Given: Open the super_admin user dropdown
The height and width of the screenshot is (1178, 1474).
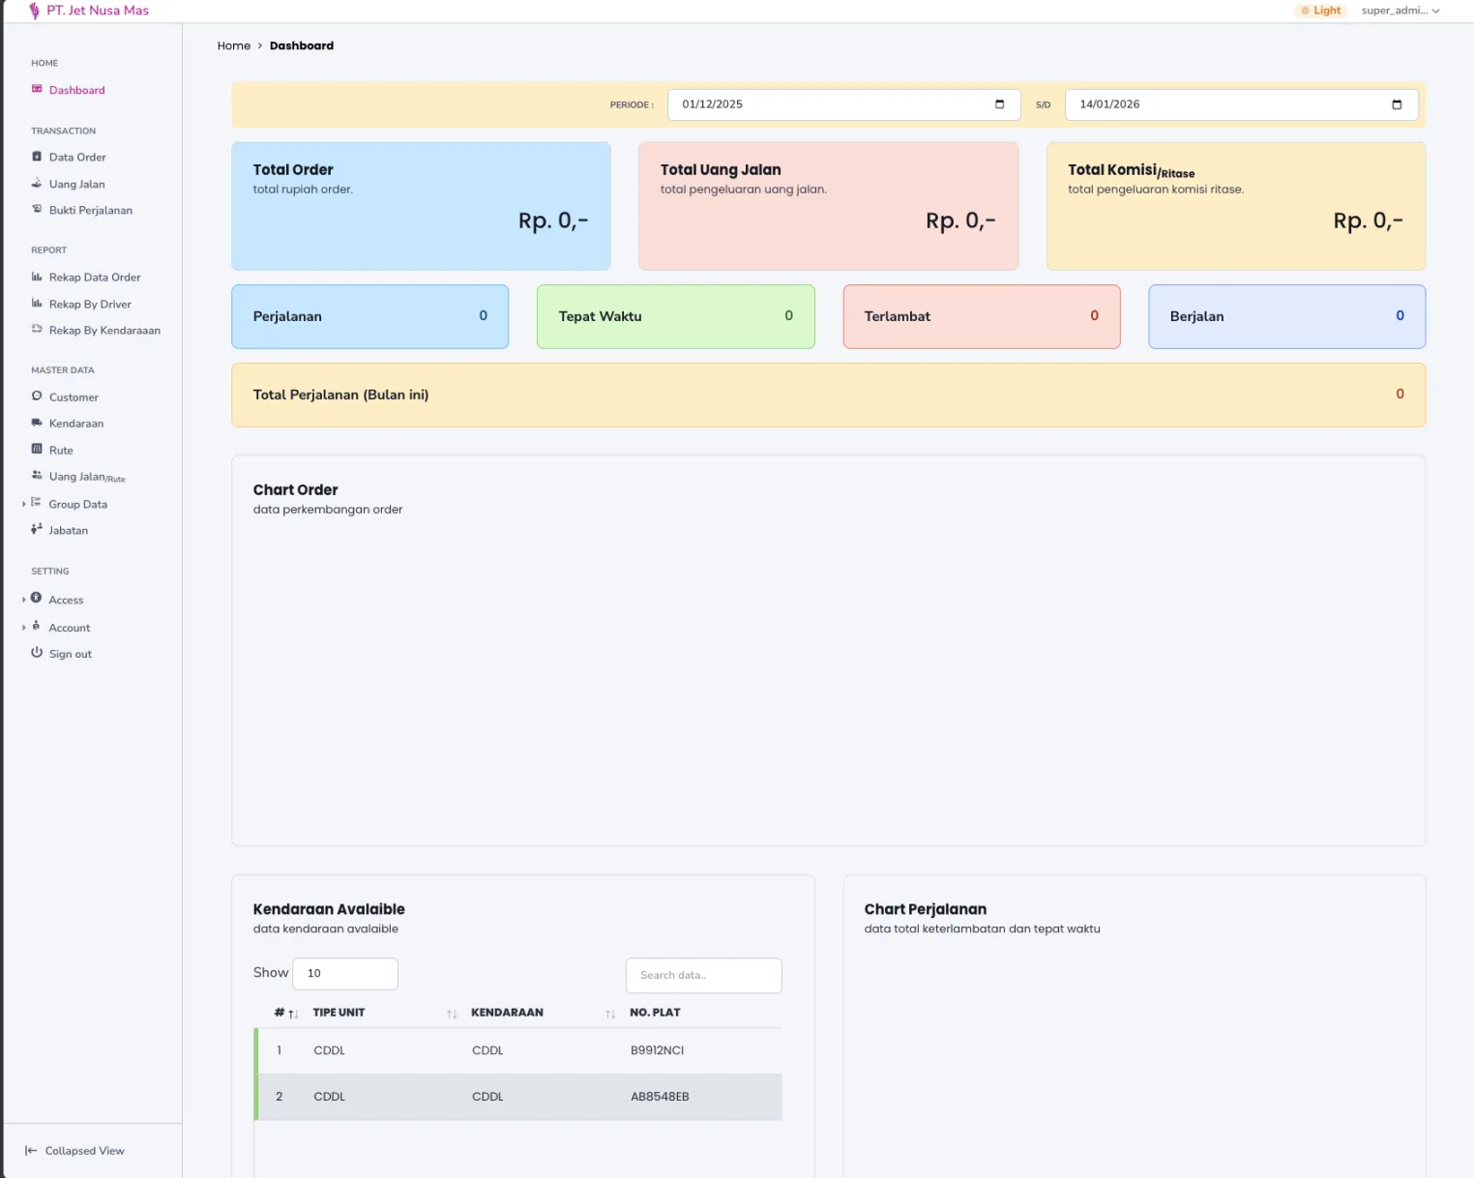Looking at the screenshot, I should tap(1400, 11).
